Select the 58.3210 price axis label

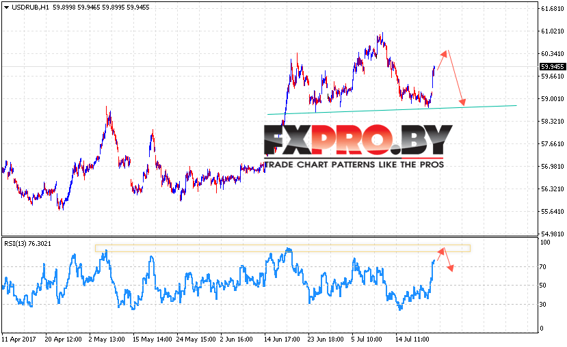pyautogui.click(x=553, y=122)
